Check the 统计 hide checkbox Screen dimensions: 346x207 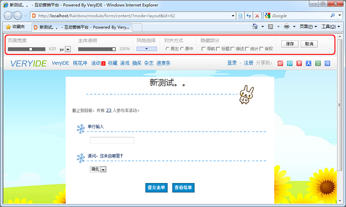pyautogui.click(x=247, y=49)
